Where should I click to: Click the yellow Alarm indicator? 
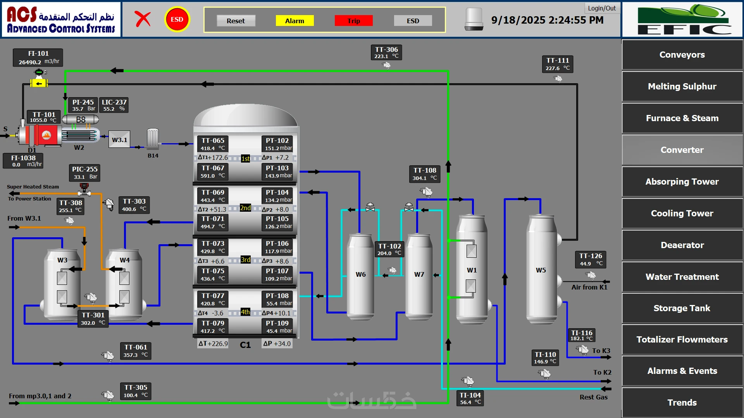[294, 21]
